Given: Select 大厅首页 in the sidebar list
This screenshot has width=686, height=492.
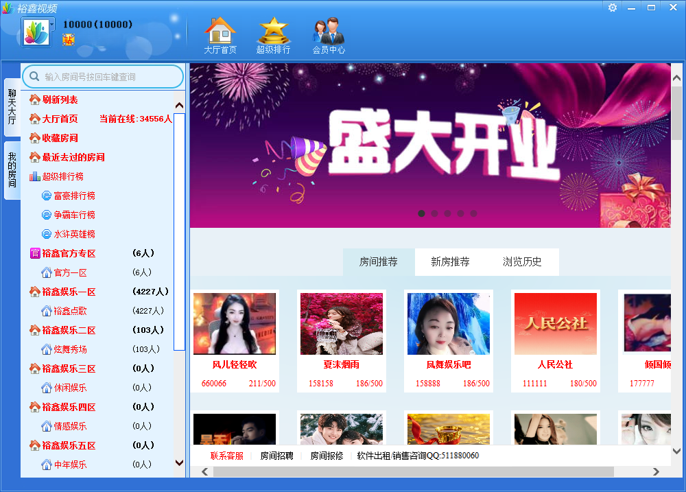Looking at the screenshot, I should 60,119.
